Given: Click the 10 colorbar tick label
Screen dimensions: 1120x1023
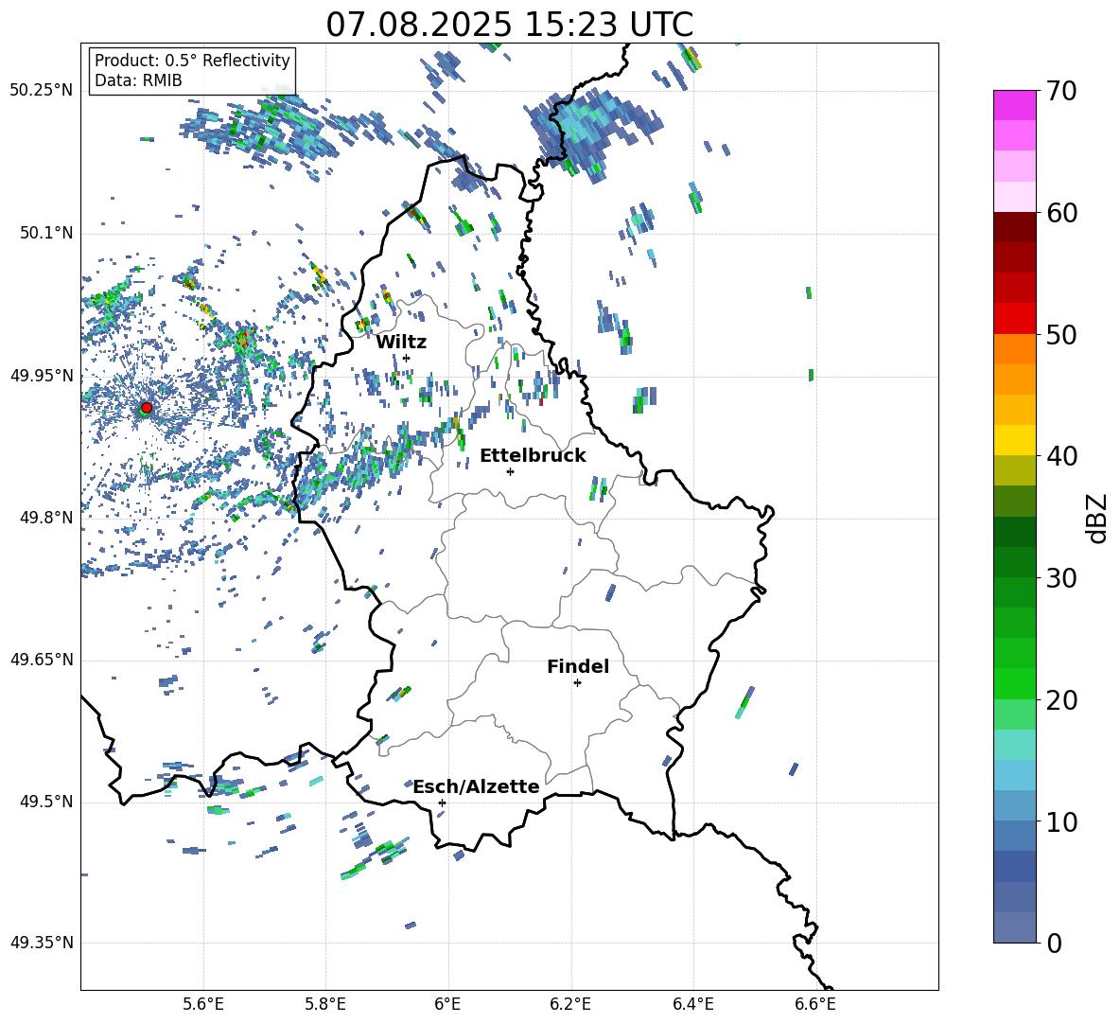Looking at the screenshot, I should coord(1062,821).
